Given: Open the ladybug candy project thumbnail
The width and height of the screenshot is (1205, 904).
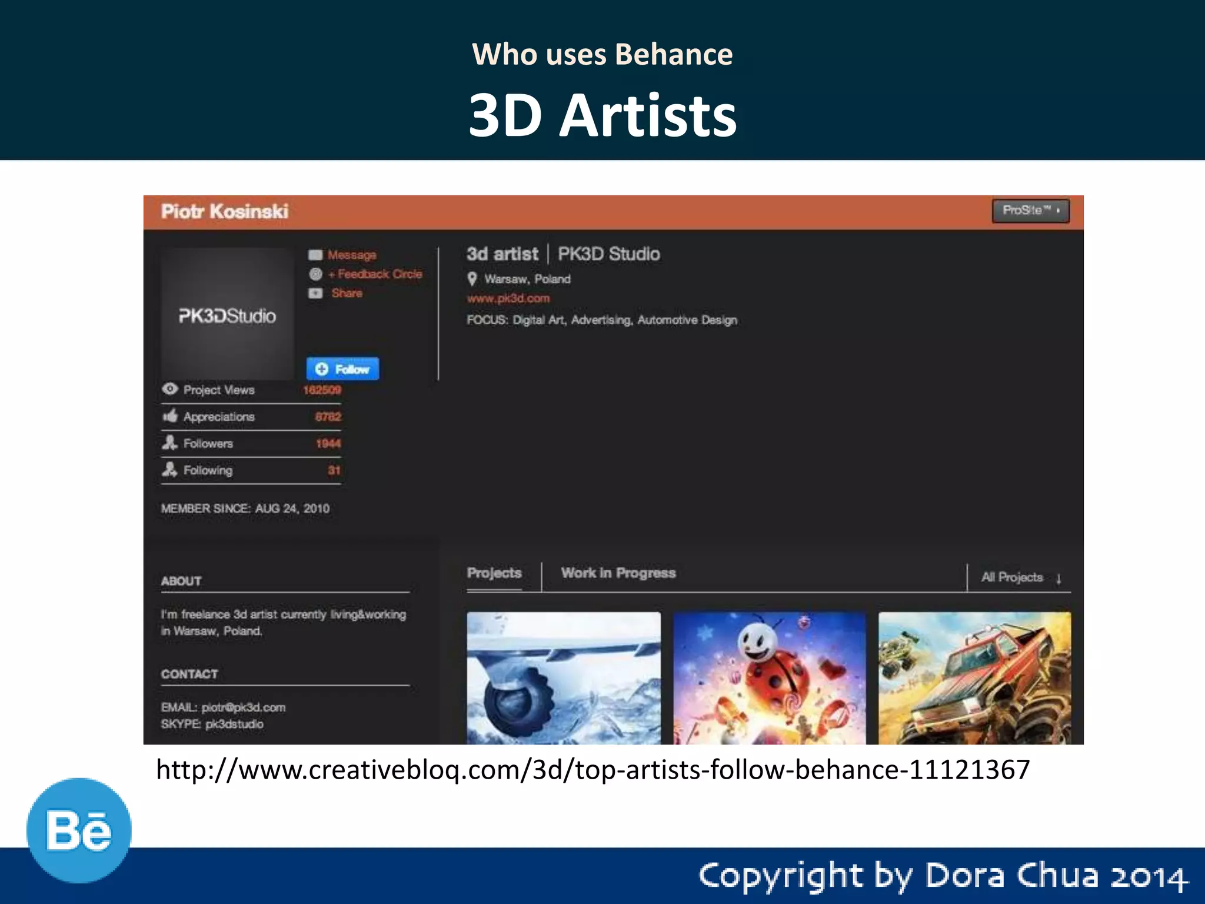Looking at the screenshot, I should (x=769, y=678).
